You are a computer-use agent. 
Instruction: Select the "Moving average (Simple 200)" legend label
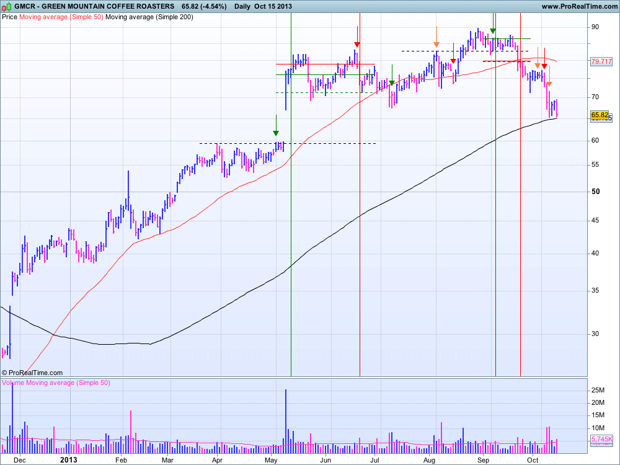tap(149, 17)
